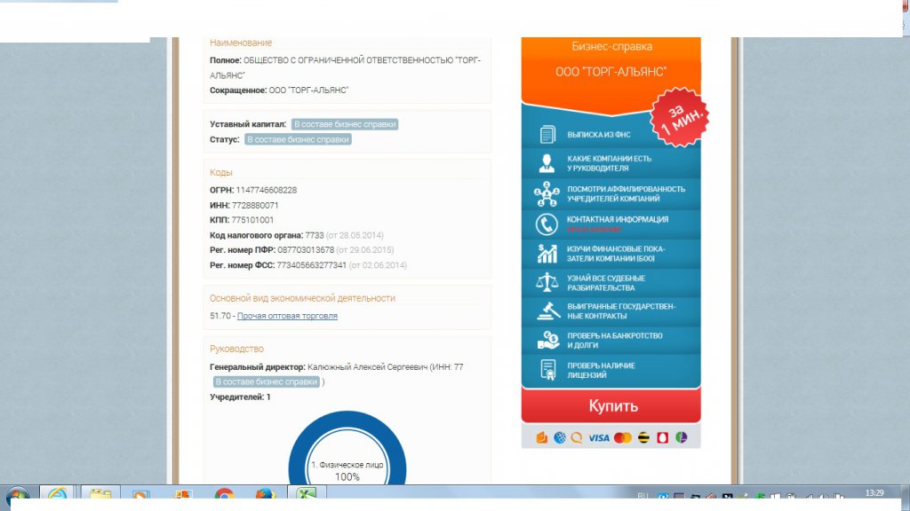The image size is (910, 511).
Task: Click the VISA payment logo
Action: point(598,438)
